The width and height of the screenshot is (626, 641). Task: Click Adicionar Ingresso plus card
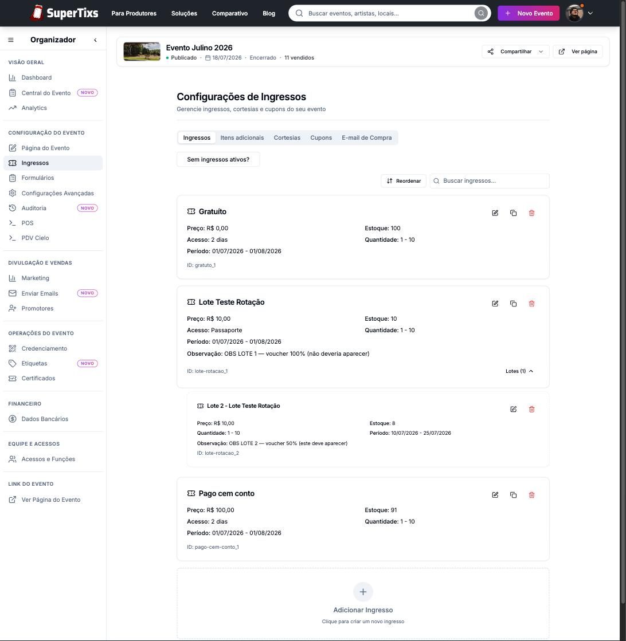[x=363, y=603]
